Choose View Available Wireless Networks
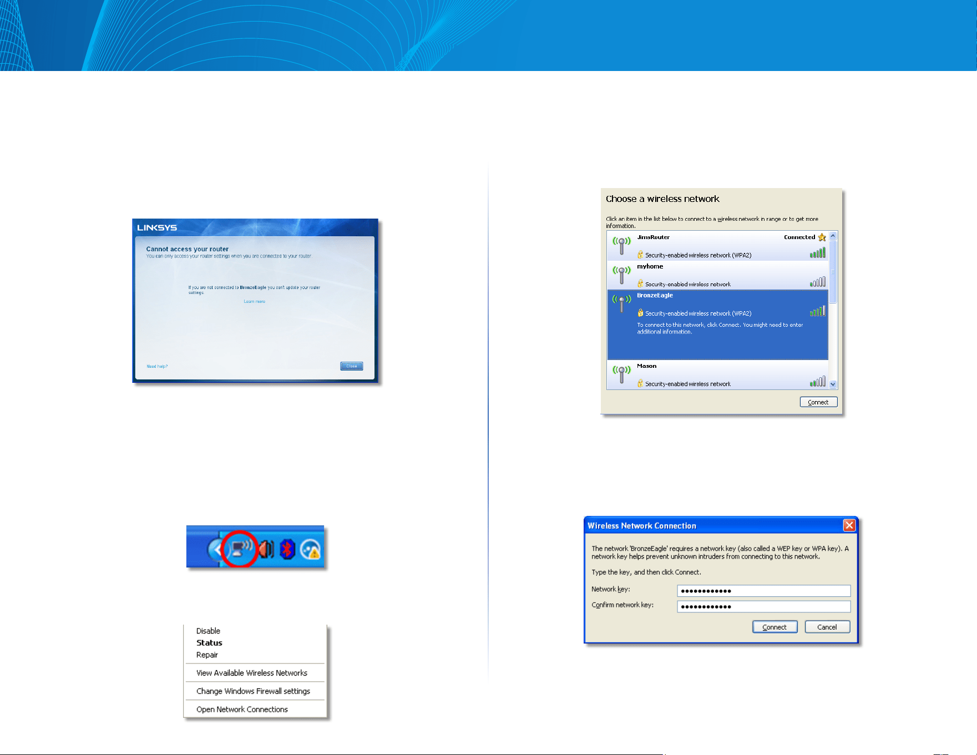 click(x=252, y=673)
